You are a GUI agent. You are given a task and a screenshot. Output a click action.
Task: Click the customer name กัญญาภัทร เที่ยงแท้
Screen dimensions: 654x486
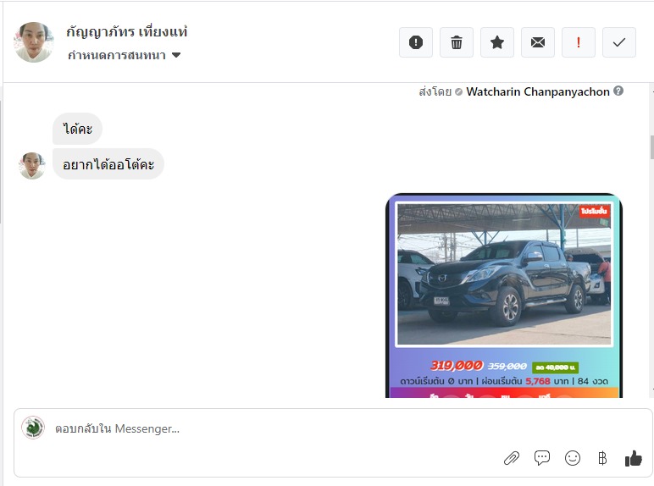point(127,31)
